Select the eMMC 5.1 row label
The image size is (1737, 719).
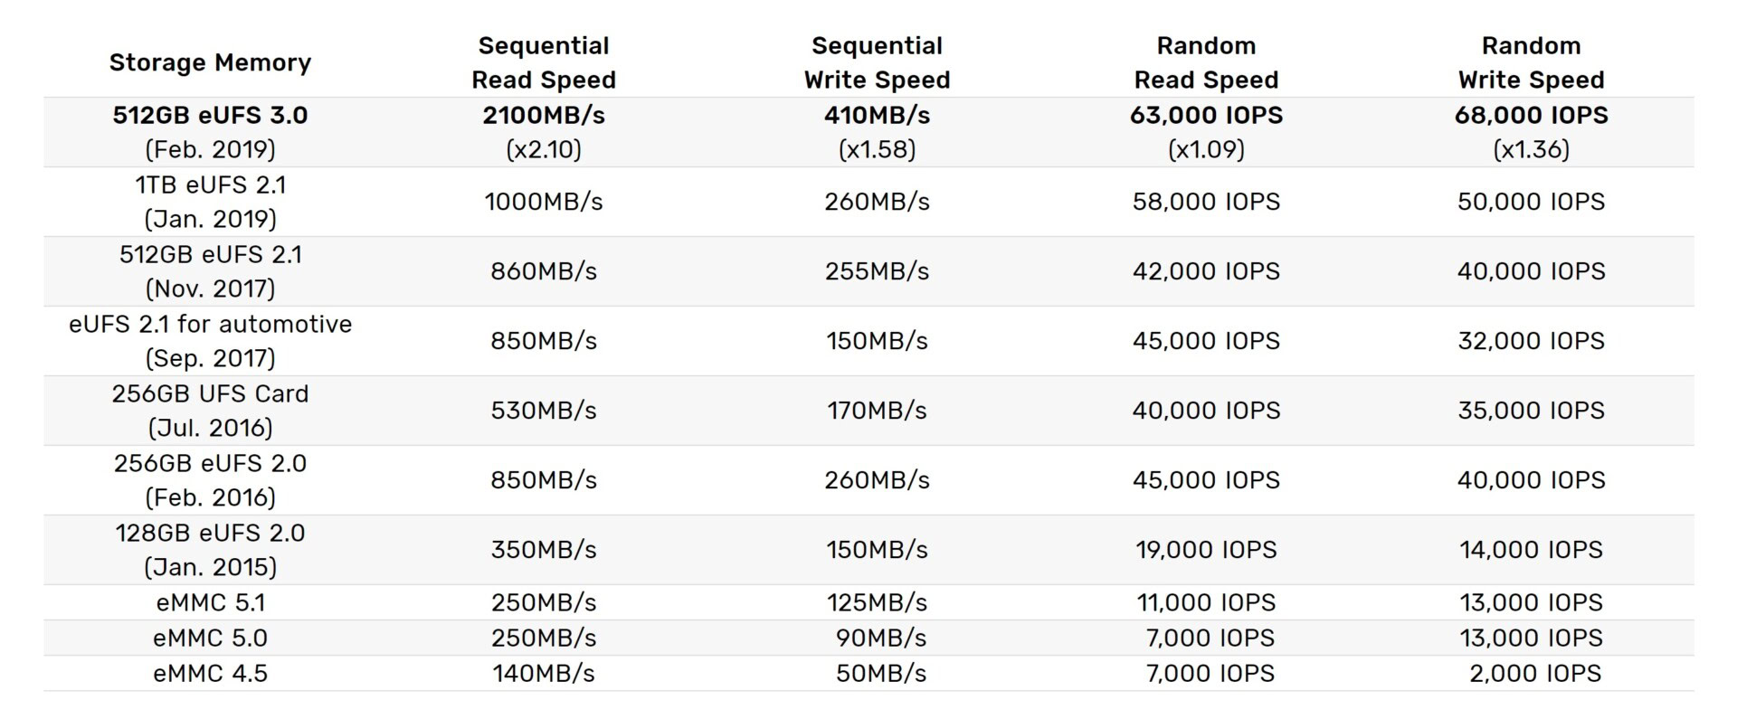coord(210,602)
